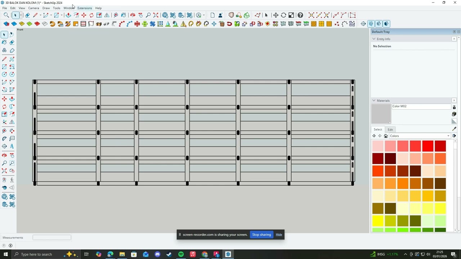This screenshot has height=259, width=461.
Task: Pick the Circle tool in left toolbar
Action: (4, 74)
